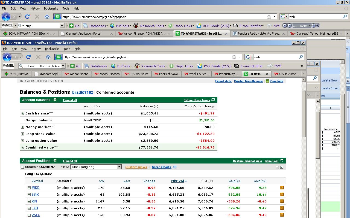
Task: Open the orange action arrow for MIDD
Action: coord(282,187)
